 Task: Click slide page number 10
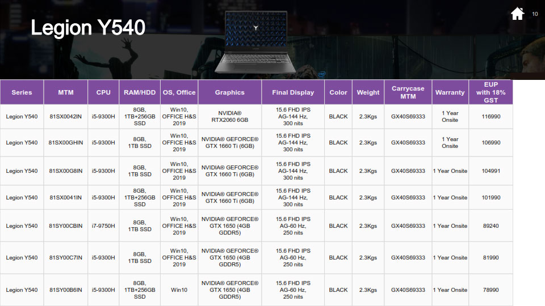click(535, 14)
